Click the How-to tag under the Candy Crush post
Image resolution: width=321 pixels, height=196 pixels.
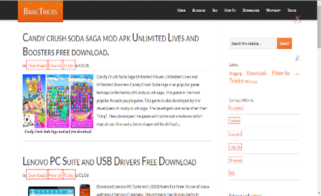pos(55,65)
